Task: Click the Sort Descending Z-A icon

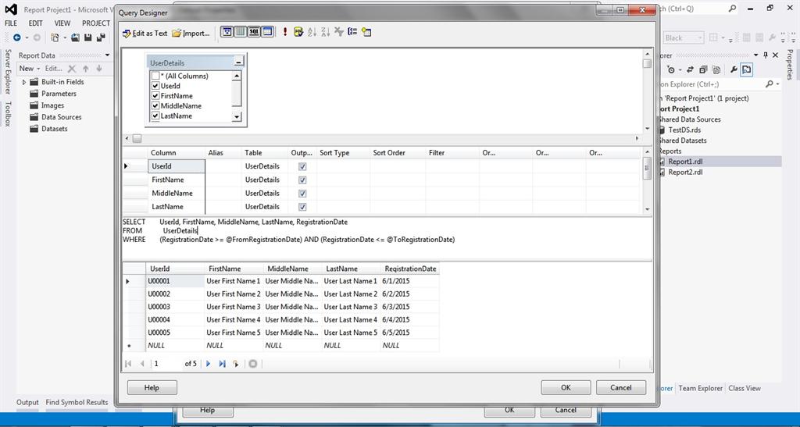Action: click(326, 32)
